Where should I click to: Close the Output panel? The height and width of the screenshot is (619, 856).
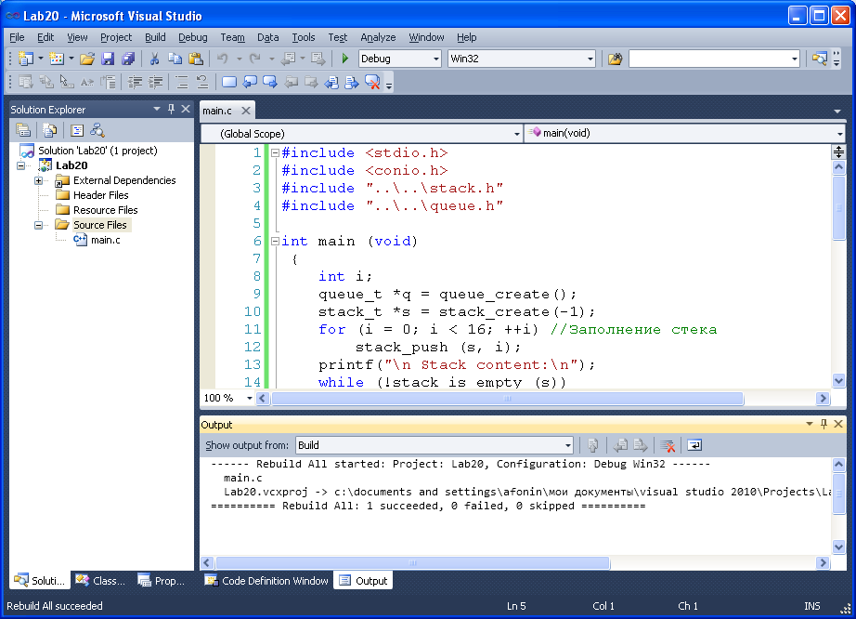click(838, 424)
